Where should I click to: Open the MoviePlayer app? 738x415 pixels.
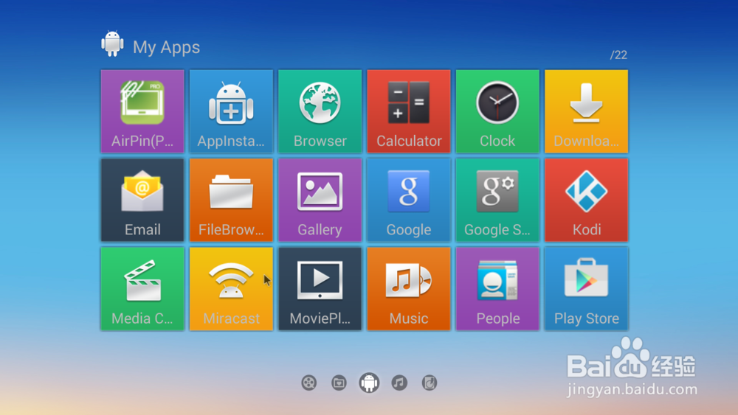pyautogui.click(x=320, y=289)
